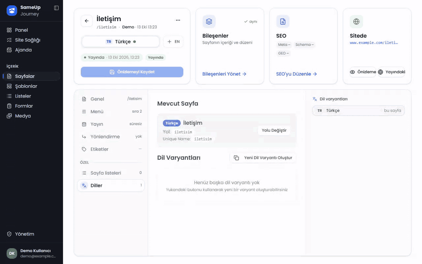The height and width of the screenshot is (264, 422).
Task: Click the Schema SEO tag
Action: coord(304,45)
